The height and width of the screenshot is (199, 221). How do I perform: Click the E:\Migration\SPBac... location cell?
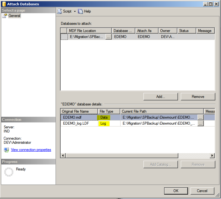86,37
